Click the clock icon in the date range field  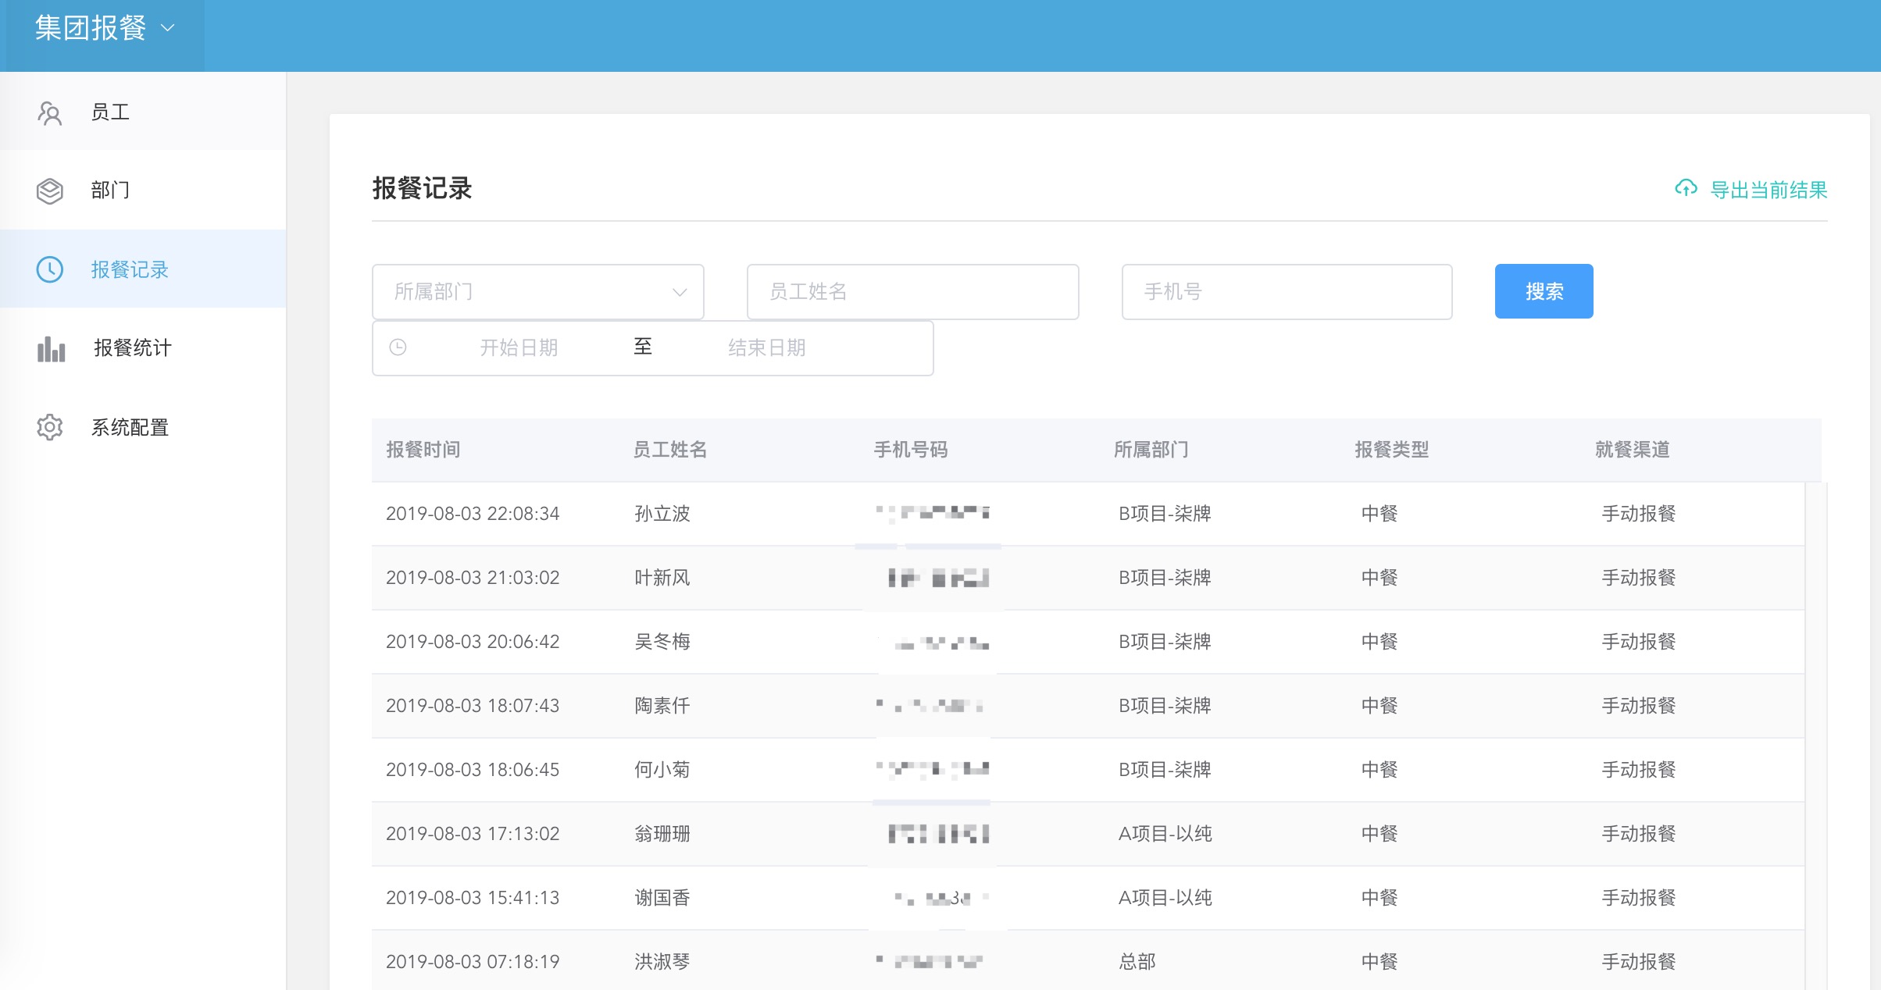(398, 347)
